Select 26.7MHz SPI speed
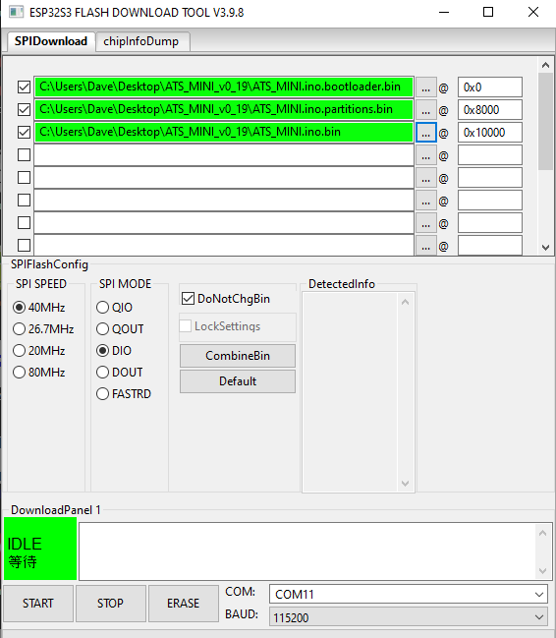Viewport: 556px width, 638px height. click(x=43, y=328)
